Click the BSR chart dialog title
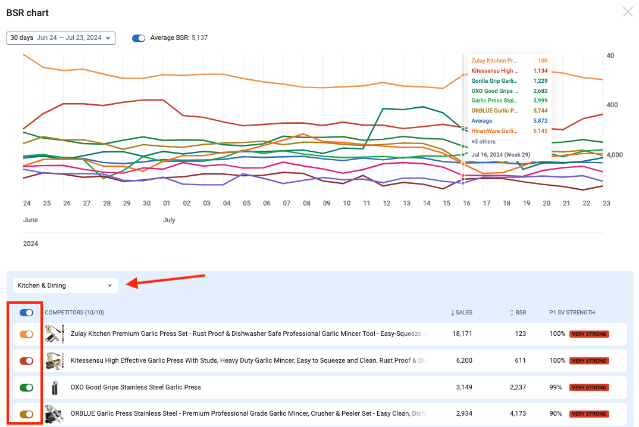This screenshot has height=427, width=639. tap(27, 13)
